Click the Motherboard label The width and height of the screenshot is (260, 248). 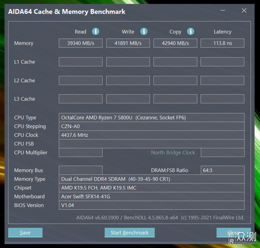(29, 196)
